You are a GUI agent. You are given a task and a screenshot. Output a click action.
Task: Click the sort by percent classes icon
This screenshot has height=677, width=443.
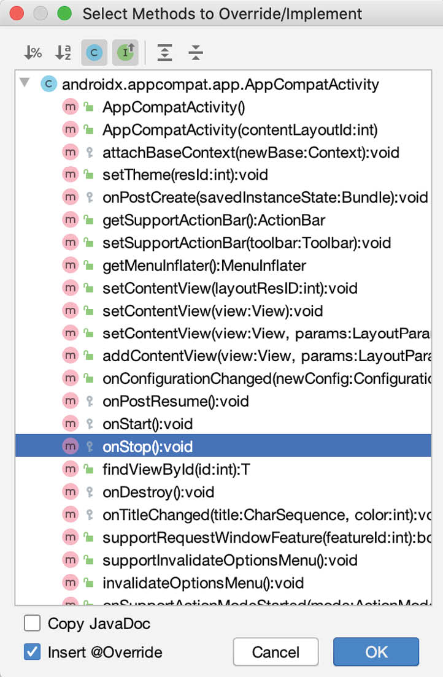(x=33, y=53)
